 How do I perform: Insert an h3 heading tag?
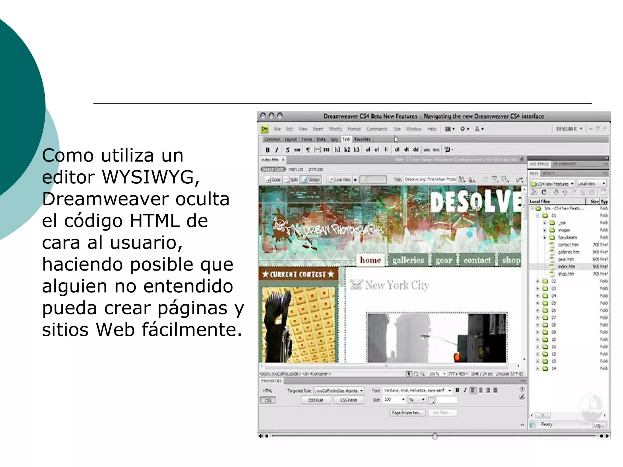tap(357, 150)
